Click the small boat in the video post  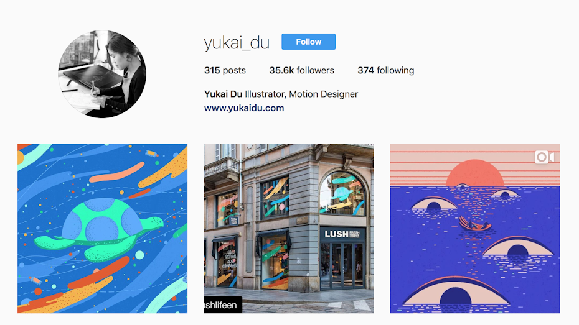pos(475,224)
